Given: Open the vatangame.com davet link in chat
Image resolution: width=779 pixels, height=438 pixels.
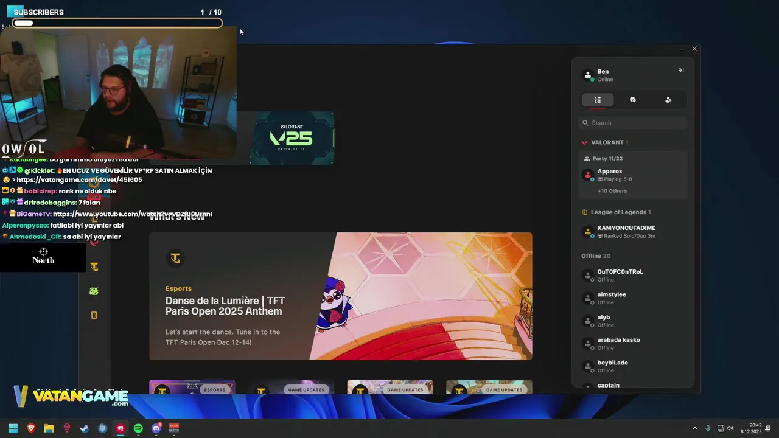Looking at the screenshot, I should [x=79, y=180].
